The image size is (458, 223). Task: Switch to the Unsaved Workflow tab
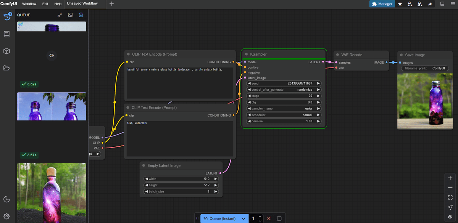(x=82, y=3)
